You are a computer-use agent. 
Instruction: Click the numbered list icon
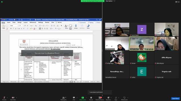pos(44,26)
